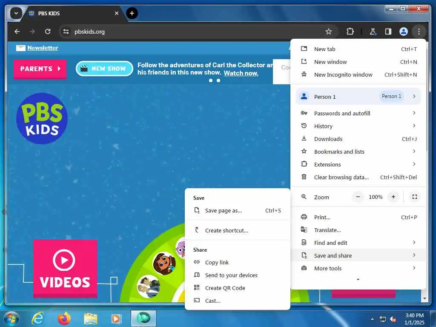Open Chrome Labs flask icon
This screenshot has width=436, height=327.
click(373, 32)
